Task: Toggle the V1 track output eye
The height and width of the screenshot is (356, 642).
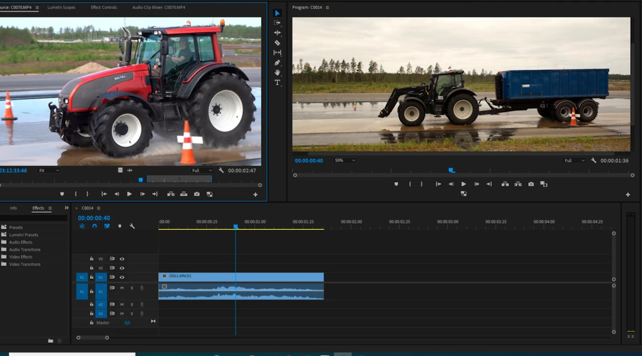Action: [122, 277]
